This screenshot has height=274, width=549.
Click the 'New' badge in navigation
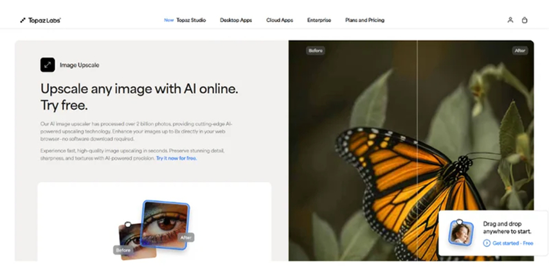[x=169, y=21]
